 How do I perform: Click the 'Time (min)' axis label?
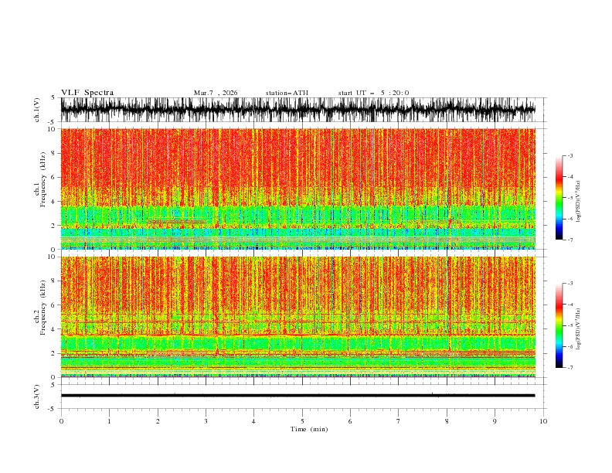[x=309, y=429]
